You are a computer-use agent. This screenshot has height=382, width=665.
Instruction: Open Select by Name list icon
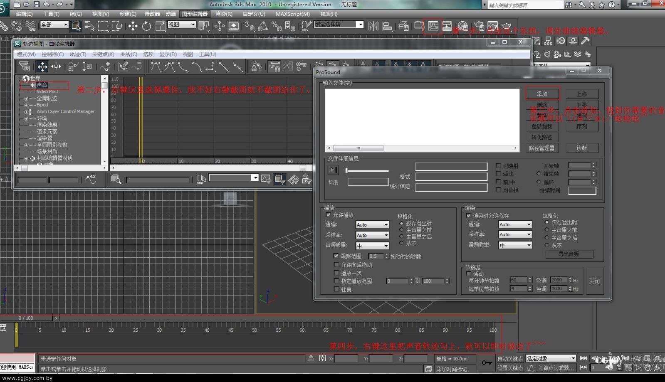(89, 26)
